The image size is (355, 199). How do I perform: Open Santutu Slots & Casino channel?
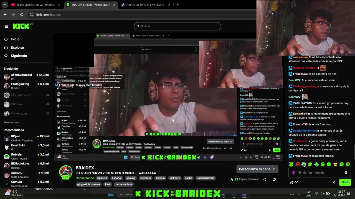[x=26, y=175]
